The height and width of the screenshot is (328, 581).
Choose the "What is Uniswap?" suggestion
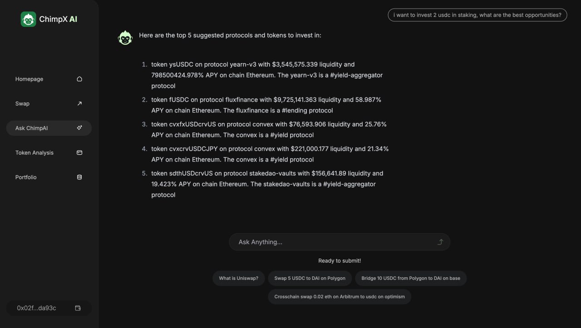coord(238,278)
